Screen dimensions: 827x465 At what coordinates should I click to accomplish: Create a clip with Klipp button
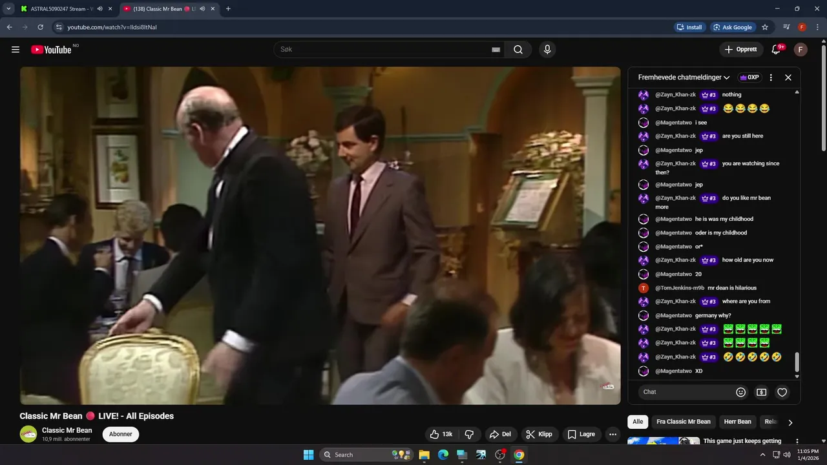(539, 435)
